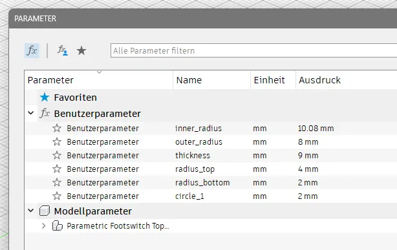Screen dimensions: 397x250
Task: Favorite the radius_top parameter star
Action: click(57, 169)
